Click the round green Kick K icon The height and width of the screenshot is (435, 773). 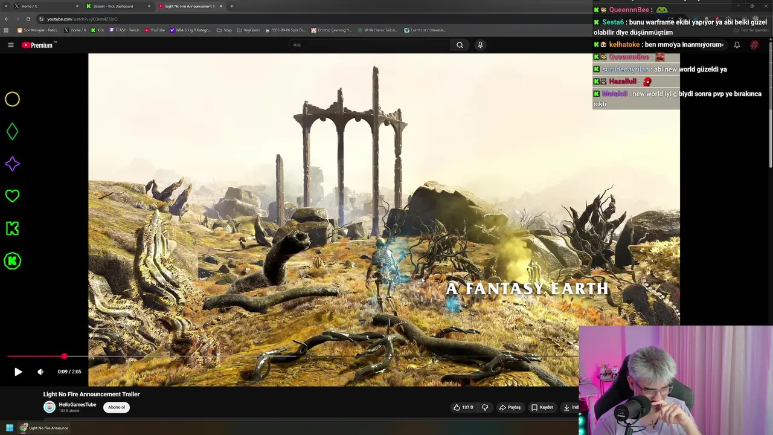12,261
